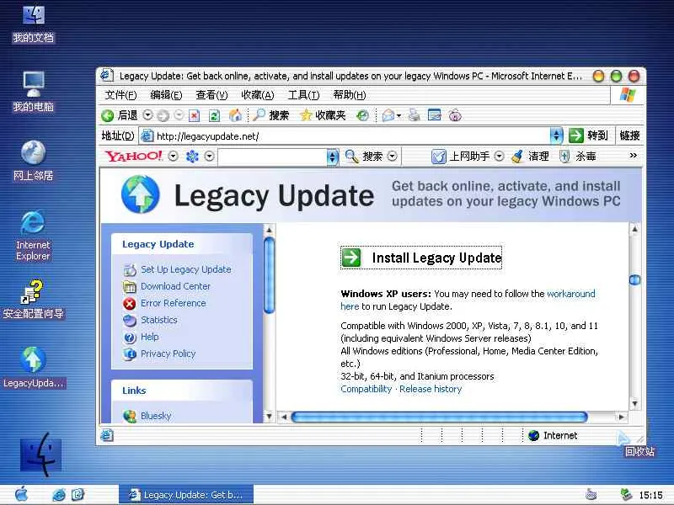The image size is (674, 505).
Task: Open the Compatibility link
Action: click(x=366, y=389)
